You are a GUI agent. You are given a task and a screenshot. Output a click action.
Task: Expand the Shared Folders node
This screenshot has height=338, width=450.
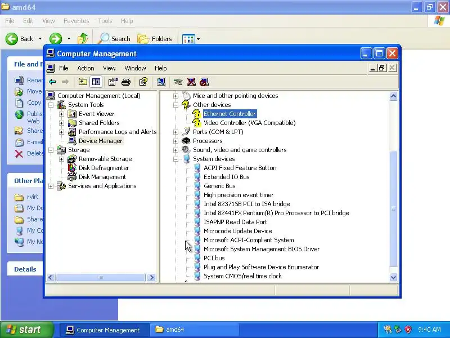point(61,123)
